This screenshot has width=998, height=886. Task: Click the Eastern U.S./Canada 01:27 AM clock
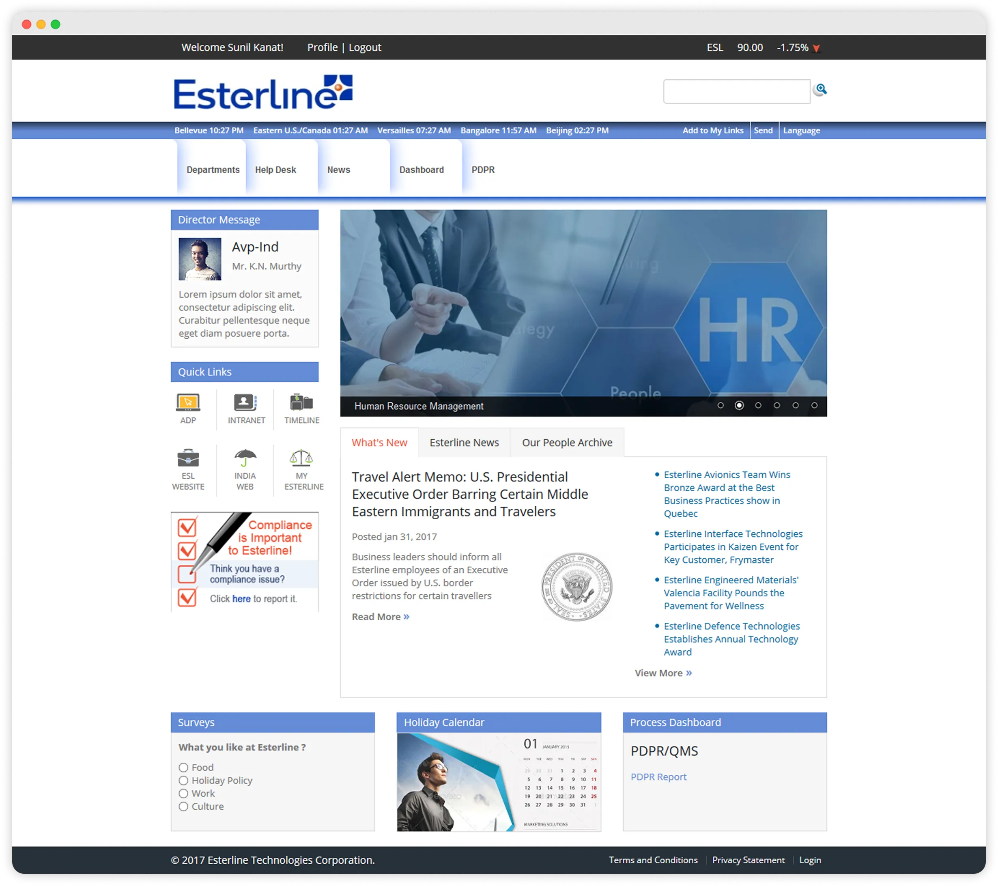click(x=310, y=131)
